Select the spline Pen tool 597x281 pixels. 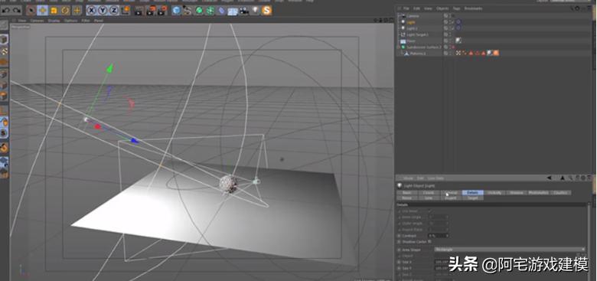(x=187, y=10)
